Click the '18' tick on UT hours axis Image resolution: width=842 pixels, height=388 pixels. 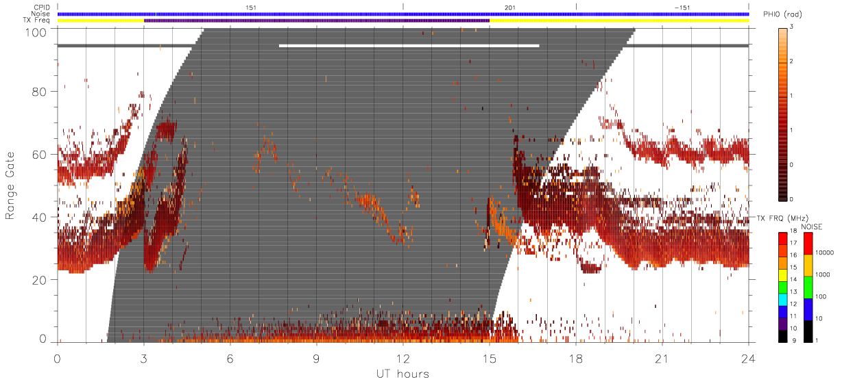[576, 358]
